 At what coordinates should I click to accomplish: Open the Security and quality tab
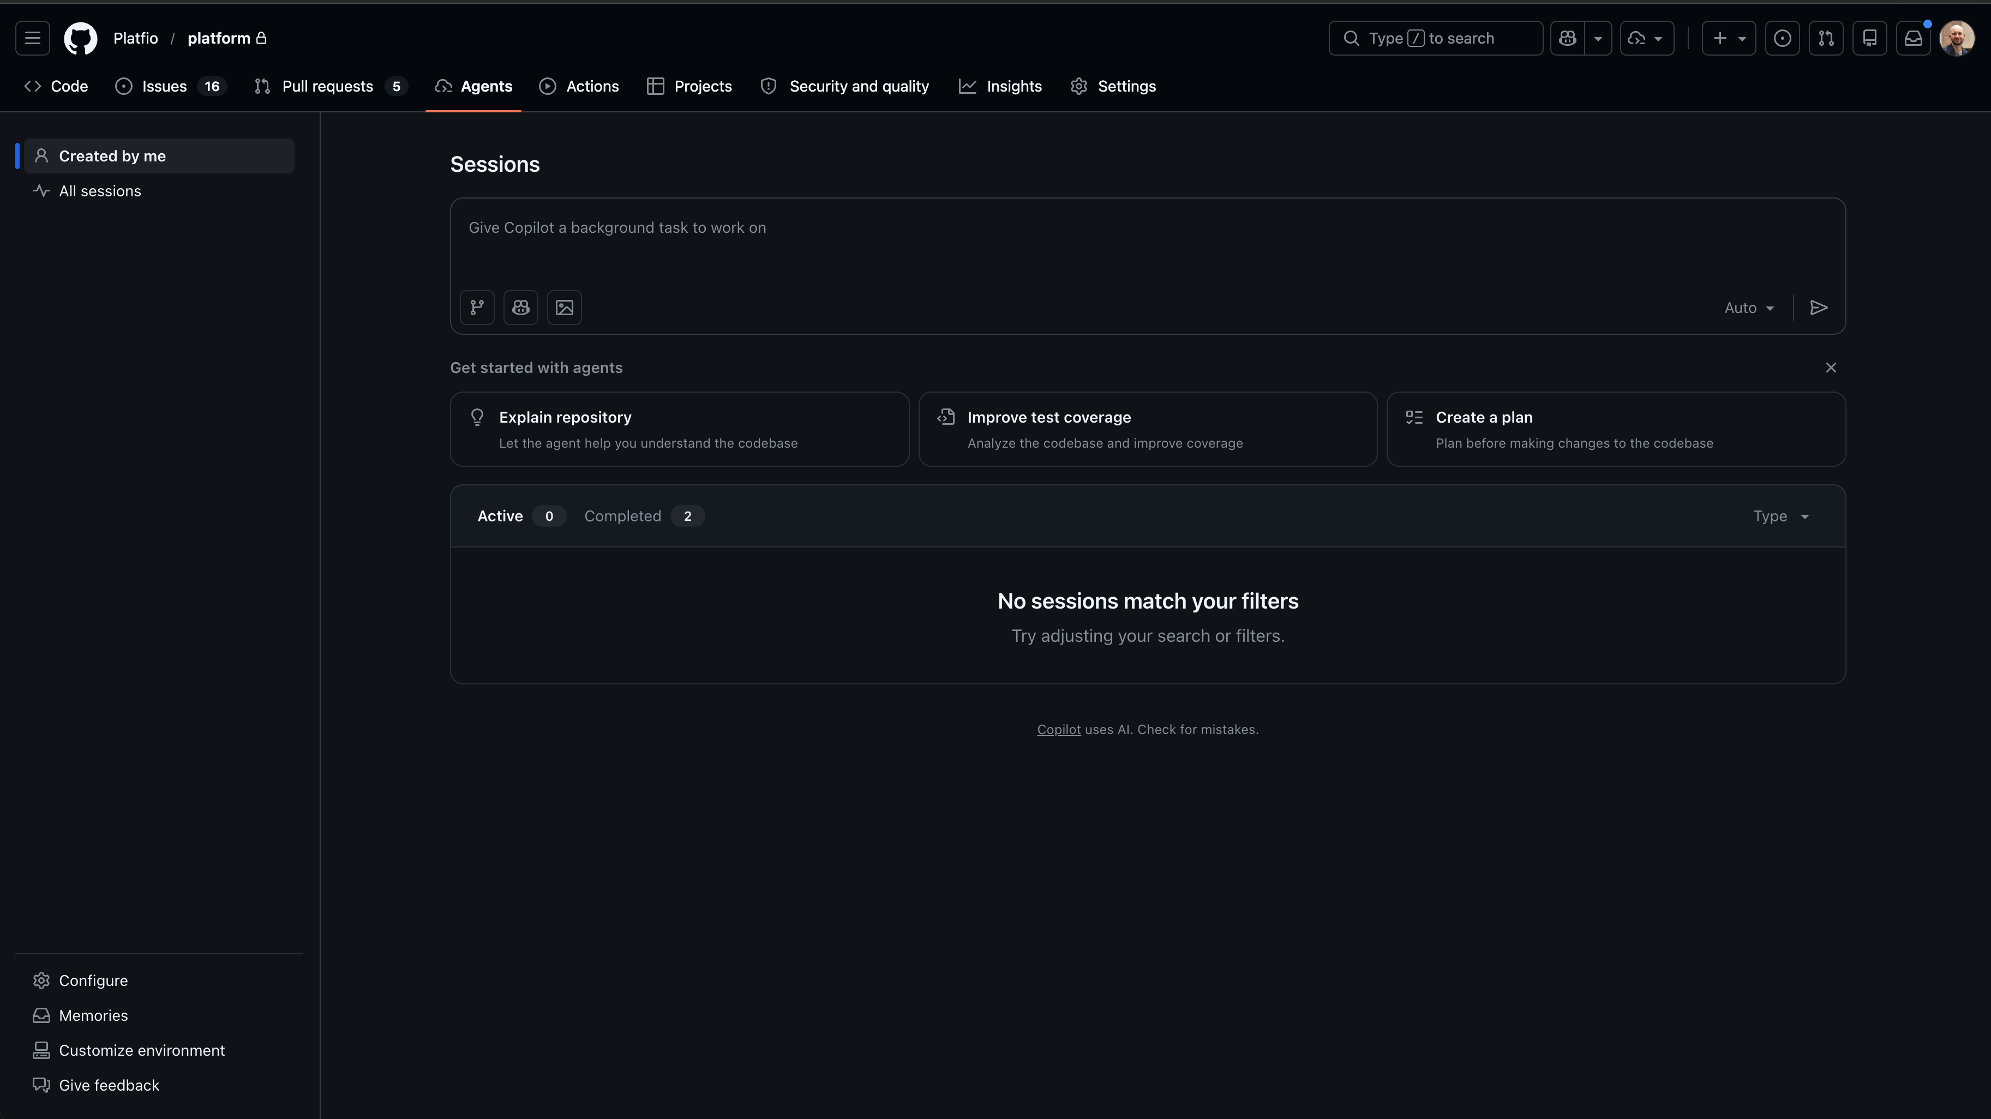pos(844,87)
